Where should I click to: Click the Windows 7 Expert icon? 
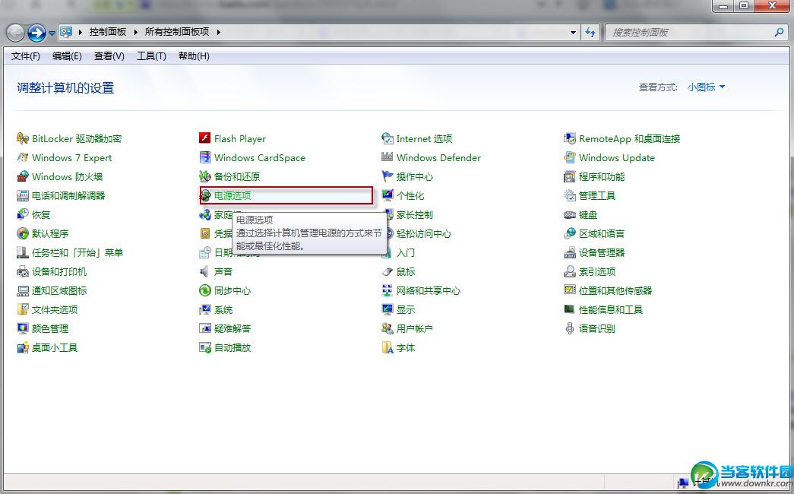click(x=22, y=157)
